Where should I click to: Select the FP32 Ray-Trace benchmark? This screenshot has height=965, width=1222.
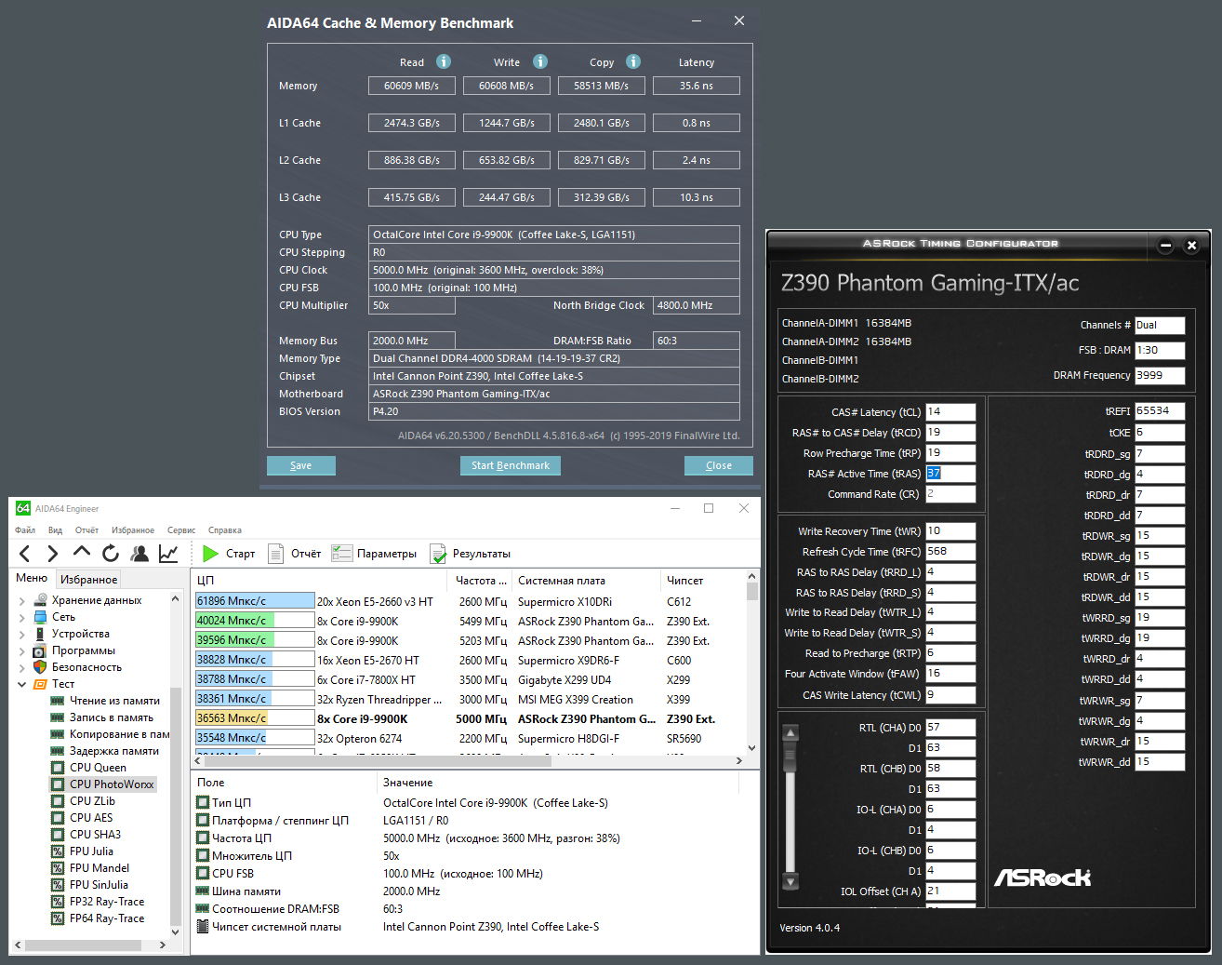click(98, 902)
